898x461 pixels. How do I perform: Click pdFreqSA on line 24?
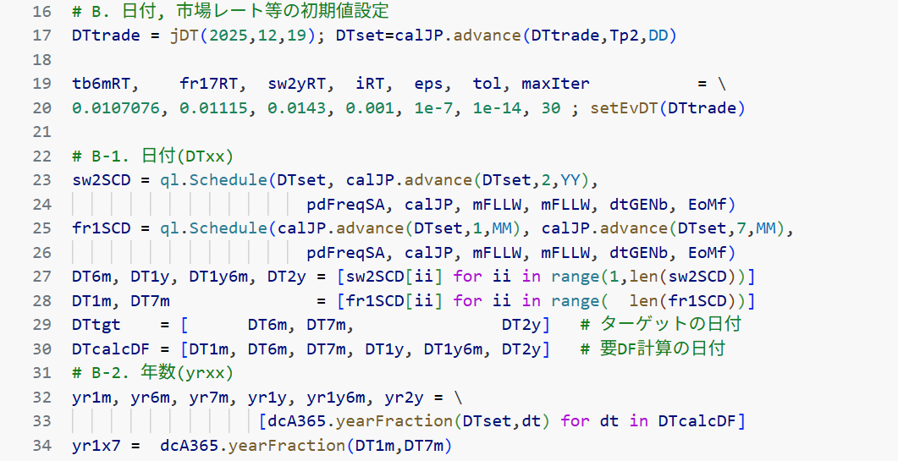pos(345,205)
